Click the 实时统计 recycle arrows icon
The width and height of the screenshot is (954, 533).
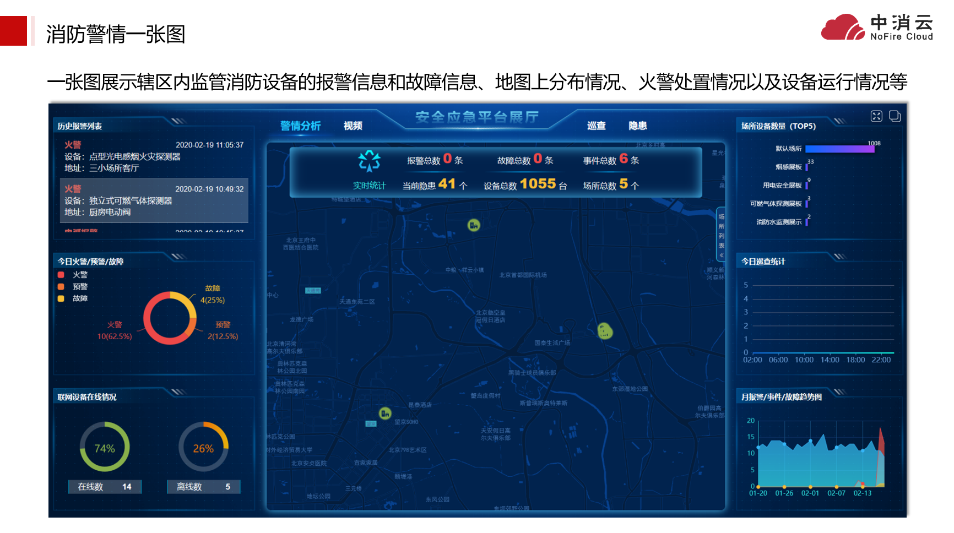(369, 161)
